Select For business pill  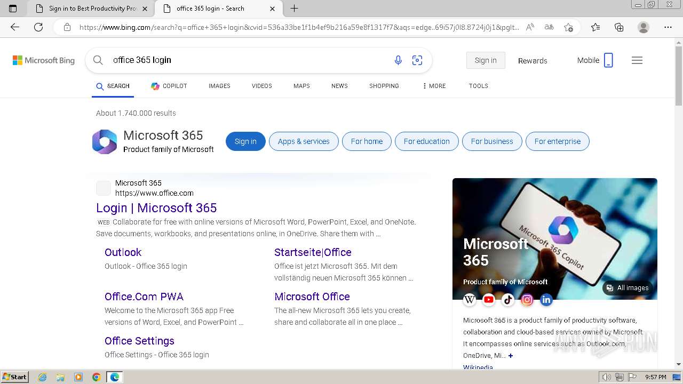click(x=492, y=141)
